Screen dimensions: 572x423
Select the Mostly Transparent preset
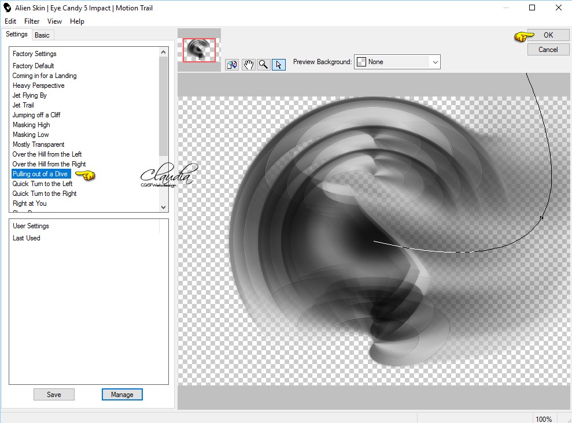[x=38, y=144]
